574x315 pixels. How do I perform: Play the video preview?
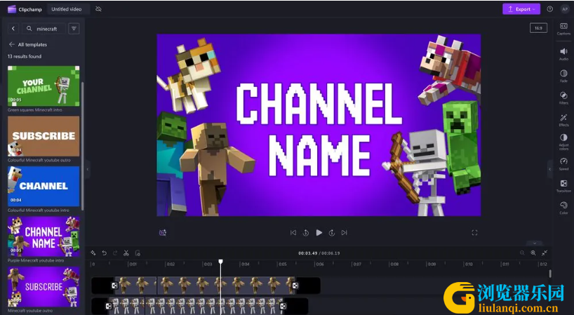click(319, 233)
